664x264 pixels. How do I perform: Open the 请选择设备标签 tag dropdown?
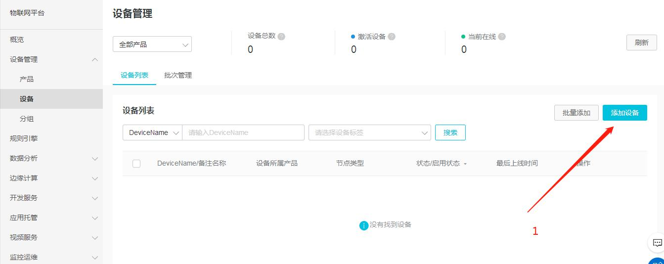(369, 132)
